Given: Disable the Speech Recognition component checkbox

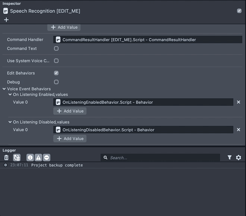Looking at the screenshot, I should (x=239, y=11).
